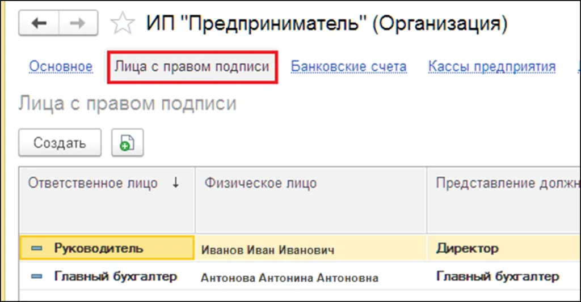Click the copy record icon with green plus
Image resolution: width=581 pixels, height=302 pixels.
pos(127,143)
